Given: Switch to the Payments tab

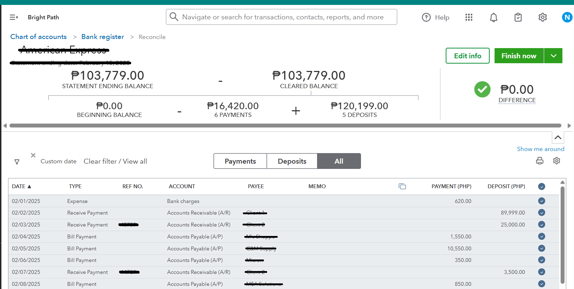Looking at the screenshot, I should (240, 161).
